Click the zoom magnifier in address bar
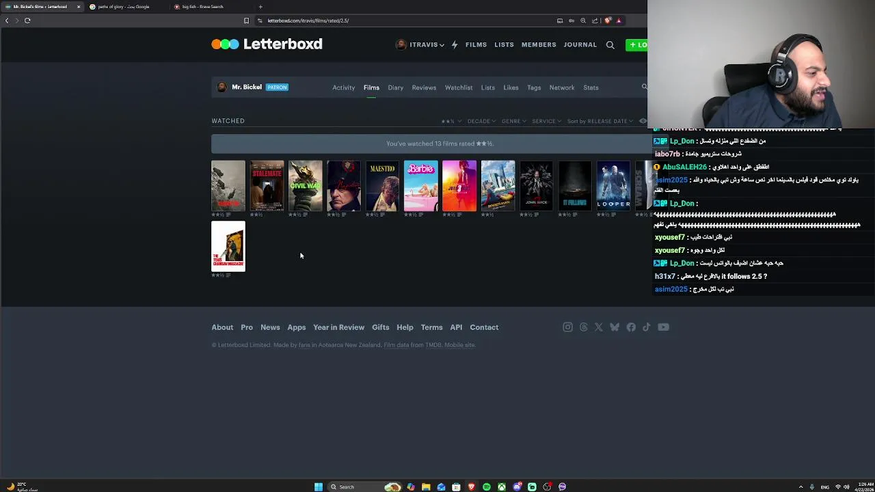Viewport: 875px width, 492px height. 583,20
